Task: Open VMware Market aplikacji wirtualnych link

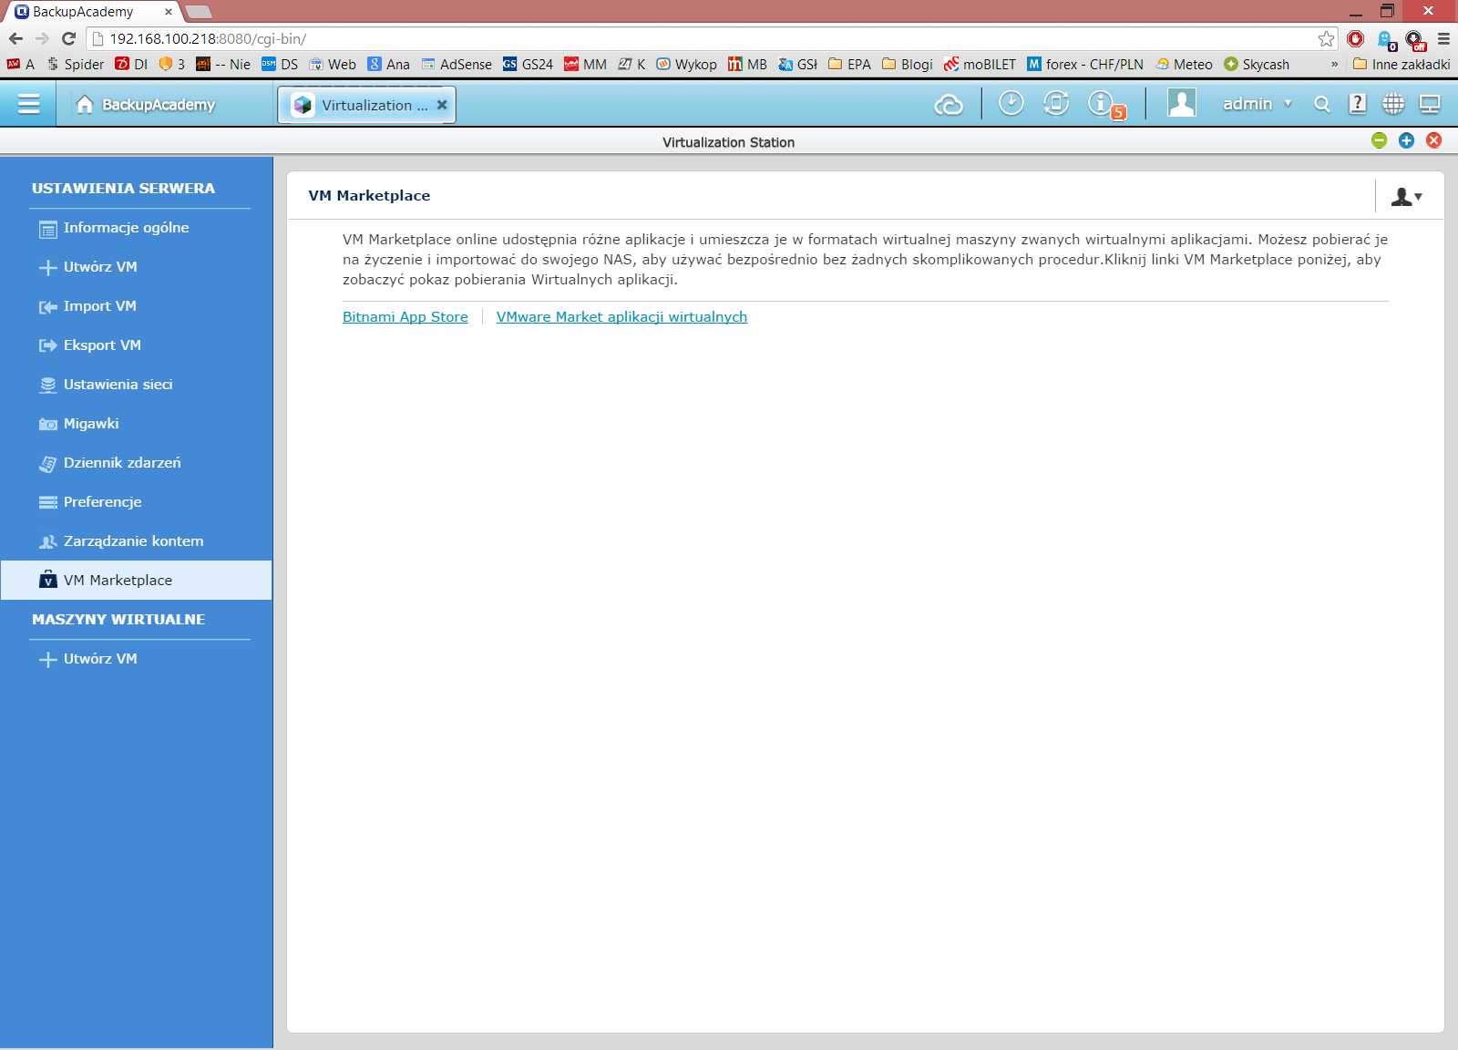Action: [x=621, y=317]
